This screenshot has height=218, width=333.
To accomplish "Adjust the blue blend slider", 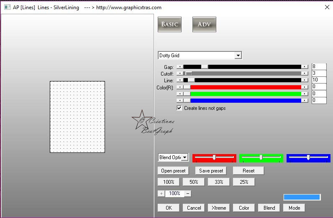I will [x=308, y=157].
